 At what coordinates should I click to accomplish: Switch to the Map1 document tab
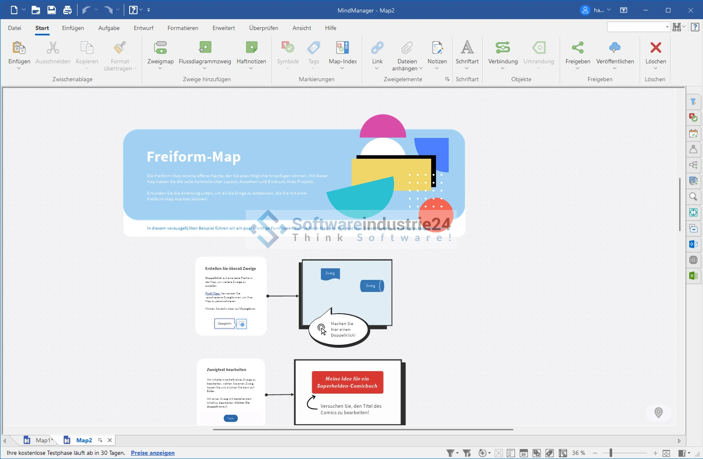43,440
